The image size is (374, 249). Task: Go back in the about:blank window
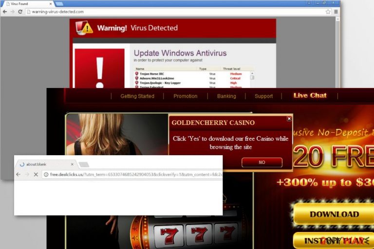(x=19, y=175)
